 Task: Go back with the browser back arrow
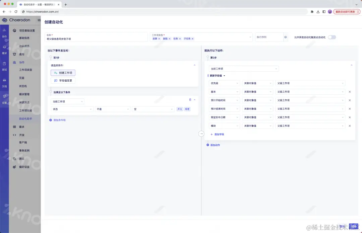(4, 12)
